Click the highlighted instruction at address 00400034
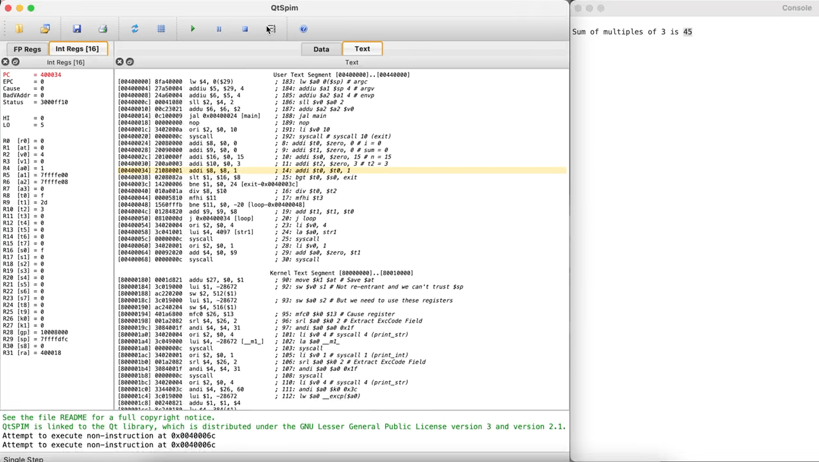The width and height of the screenshot is (819, 462). [x=341, y=171]
